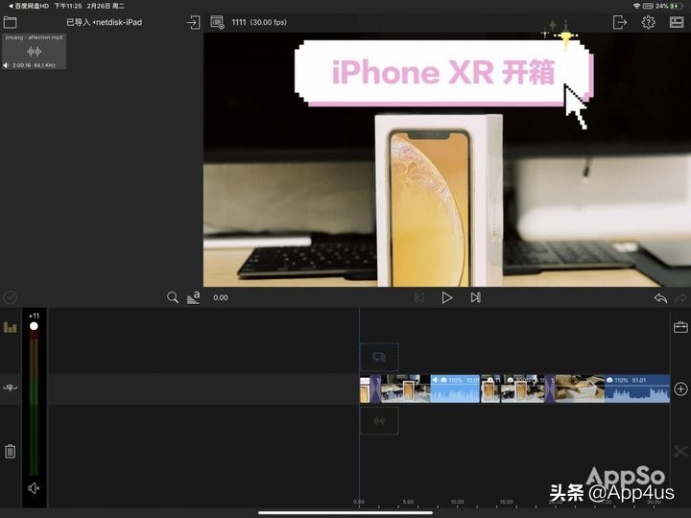Click the project title 1111 (30.00 fps)

click(x=259, y=22)
